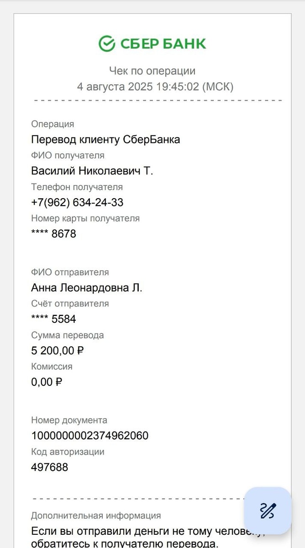305x548 pixels.
Task: Tap the floating edit pen icon
Action: tap(268, 511)
